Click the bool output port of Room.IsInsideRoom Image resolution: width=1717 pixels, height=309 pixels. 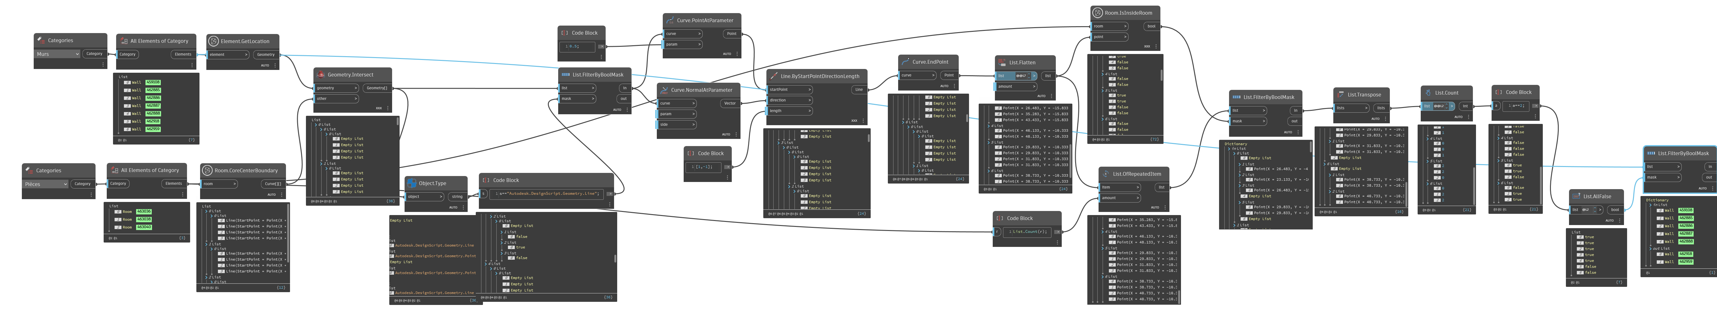tap(1151, 27)
